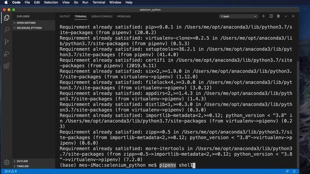Split the terminal panel
The image size is (310, 174).
click(271, 16)
